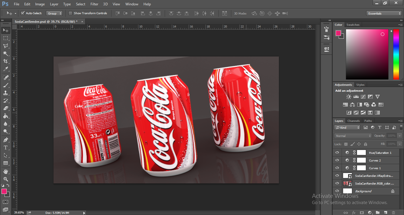
Task: Add a Curves adjustment icon
Action: (x=363, y=96)
